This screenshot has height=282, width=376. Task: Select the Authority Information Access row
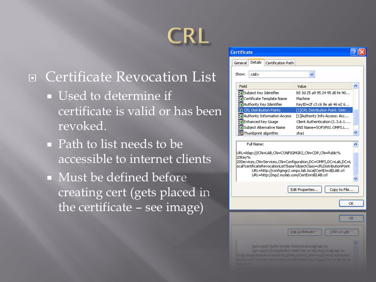[295, 116]
